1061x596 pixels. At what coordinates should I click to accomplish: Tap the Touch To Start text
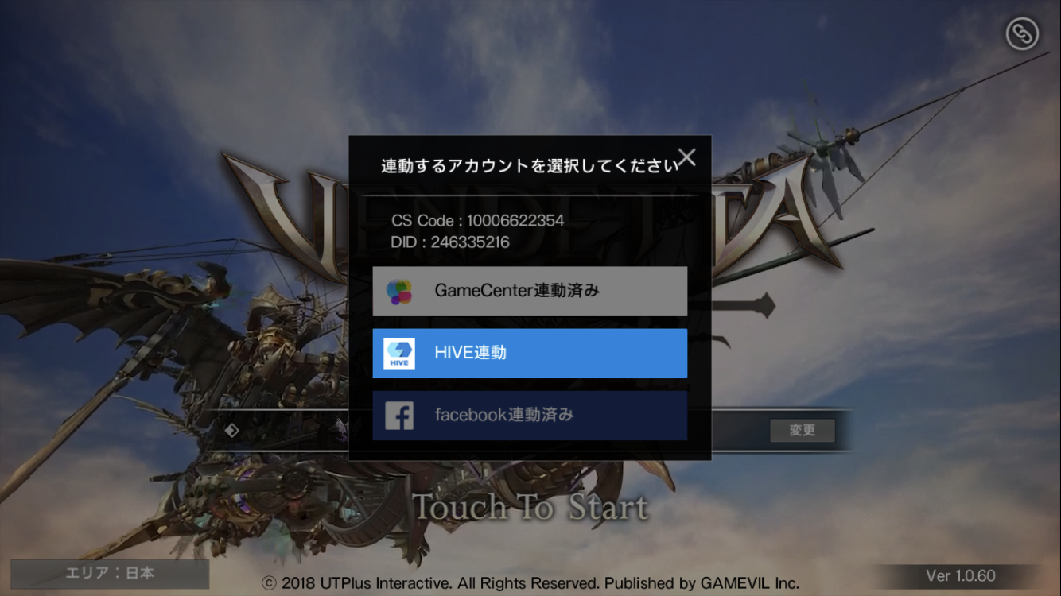530,508
